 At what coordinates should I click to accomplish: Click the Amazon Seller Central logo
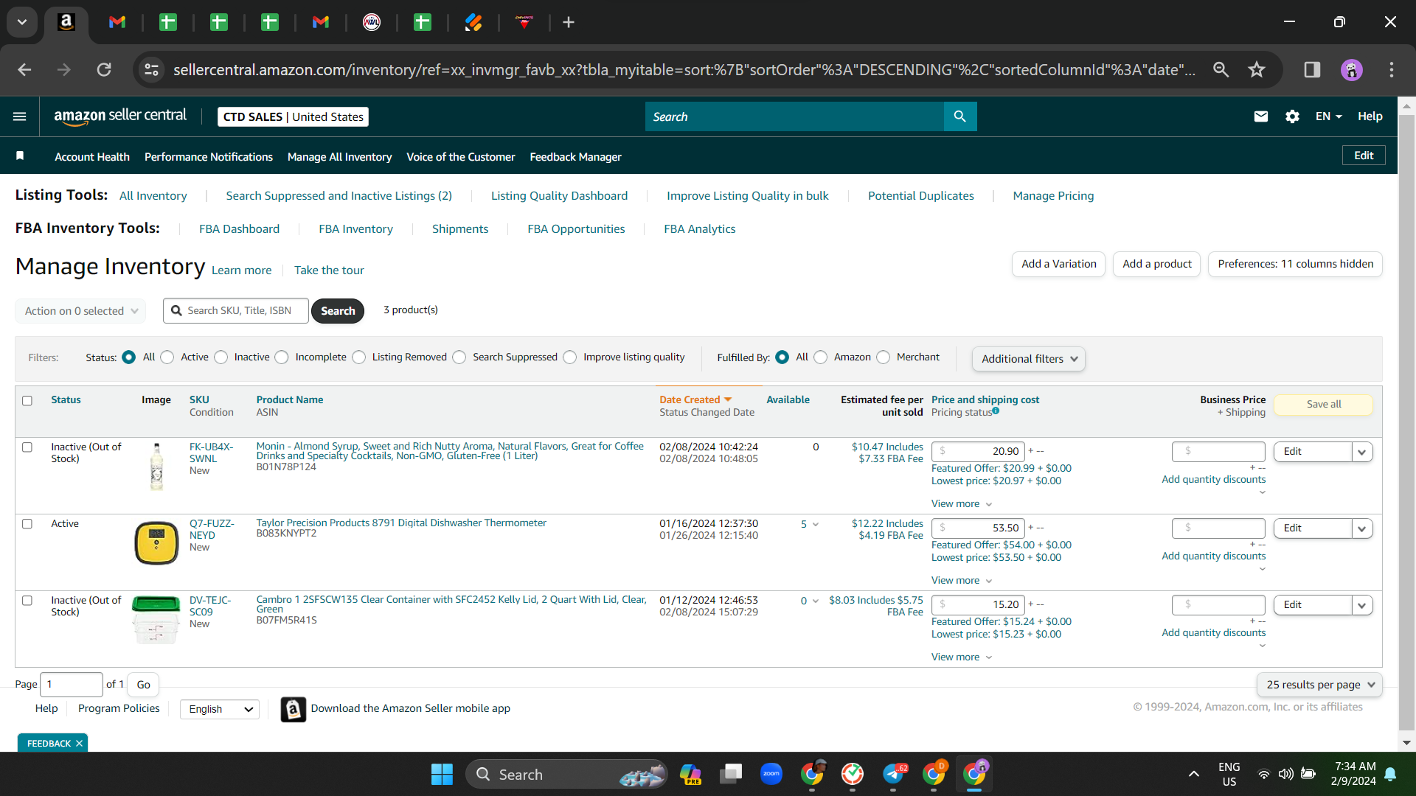[x=120, y=116]
